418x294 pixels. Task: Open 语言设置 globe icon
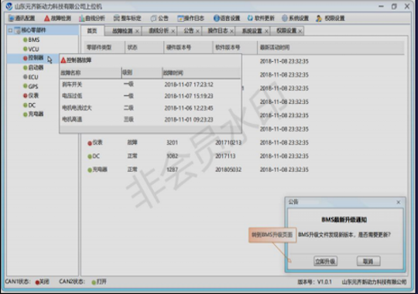point(217,18)
